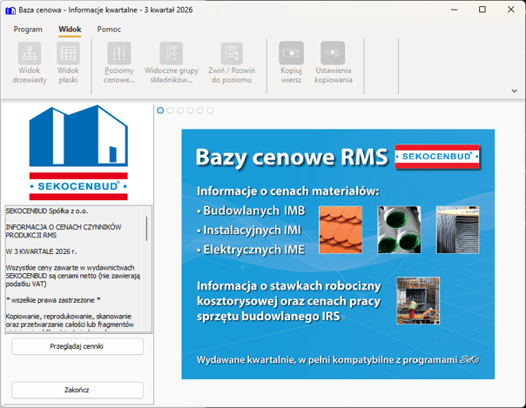Minimize the Baza cenowa window
Screen dimensions: 526x408
click(x=455, y=10)
